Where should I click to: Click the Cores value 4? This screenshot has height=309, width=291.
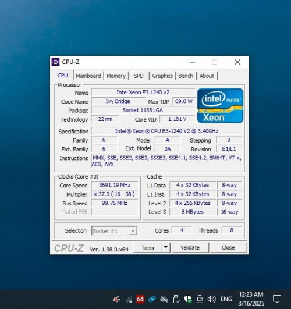pyautogui.click(x=182, y=230)
